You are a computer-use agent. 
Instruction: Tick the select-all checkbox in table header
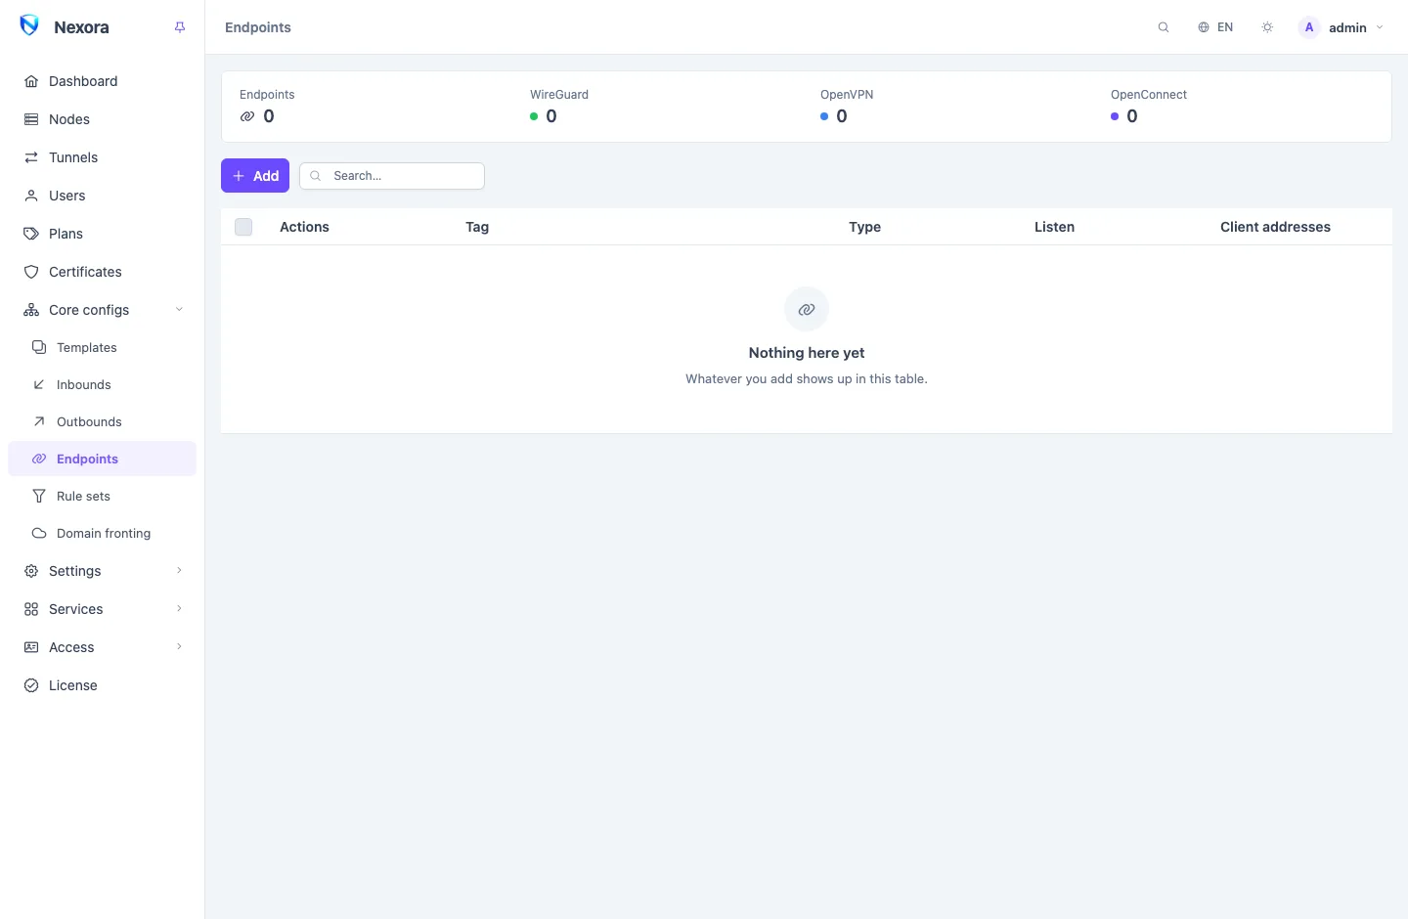243,227
